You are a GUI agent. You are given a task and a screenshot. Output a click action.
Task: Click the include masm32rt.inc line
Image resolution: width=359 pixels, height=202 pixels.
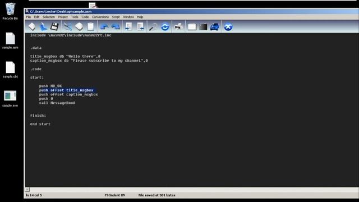71,35
